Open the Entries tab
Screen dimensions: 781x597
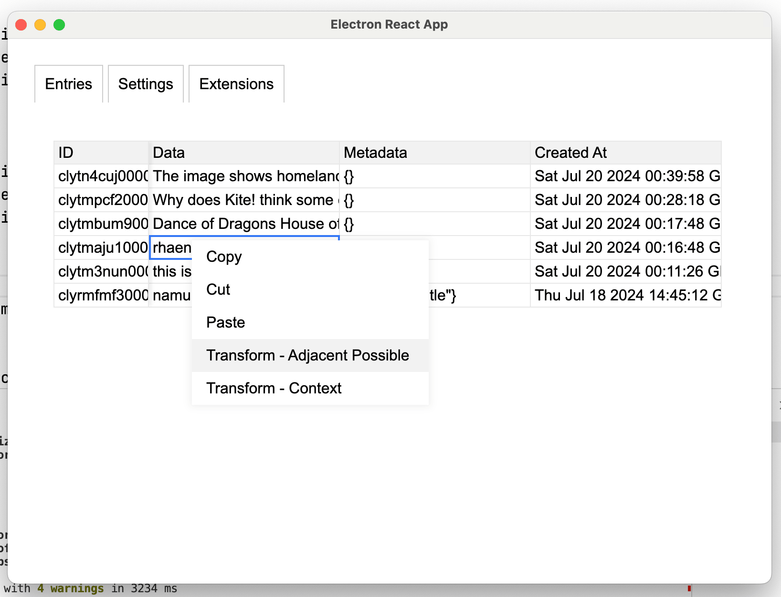[x=68, y=84]
